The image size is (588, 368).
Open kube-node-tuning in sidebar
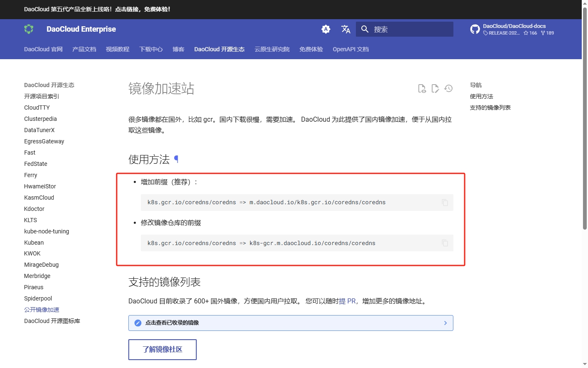point(47,231)
